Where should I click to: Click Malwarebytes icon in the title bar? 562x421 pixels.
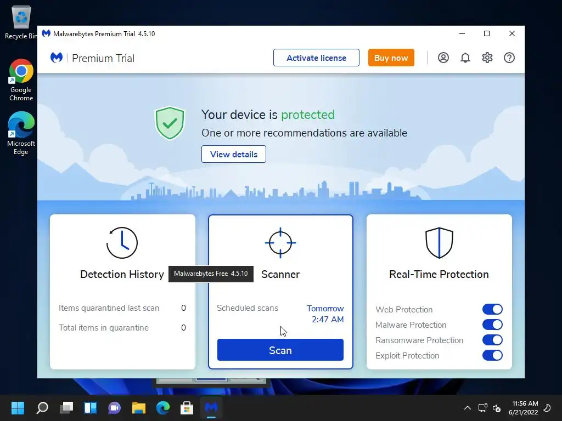(x=46, y=33)
